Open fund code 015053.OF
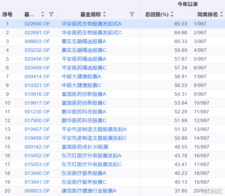Image resolution: width=225 pixels, height=196 pixels. (x=37, y=164)
